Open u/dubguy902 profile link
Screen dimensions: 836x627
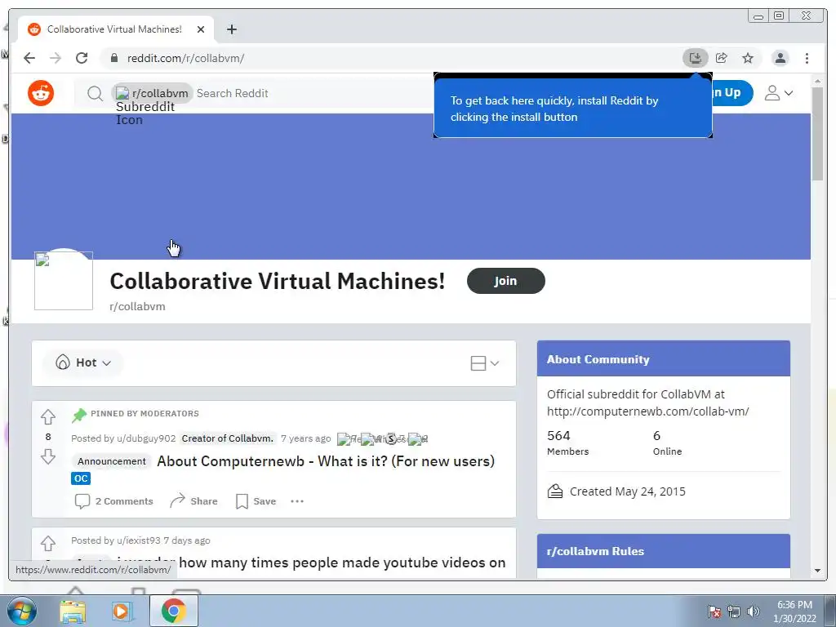click(146, 438)
